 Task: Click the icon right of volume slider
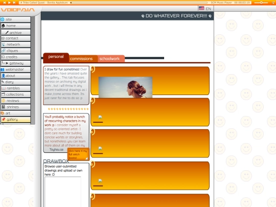point(273,3)
